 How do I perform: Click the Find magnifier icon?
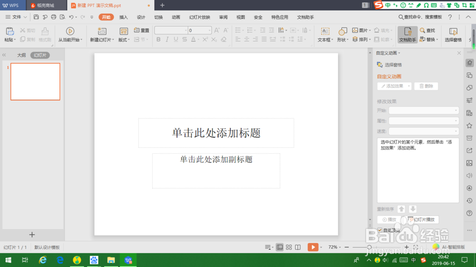coord(422,30)
